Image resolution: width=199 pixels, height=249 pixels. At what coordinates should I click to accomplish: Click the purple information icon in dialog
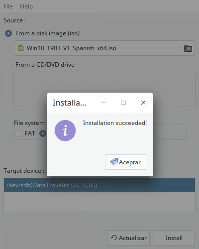pyautogui.click(x=65, y=130)
